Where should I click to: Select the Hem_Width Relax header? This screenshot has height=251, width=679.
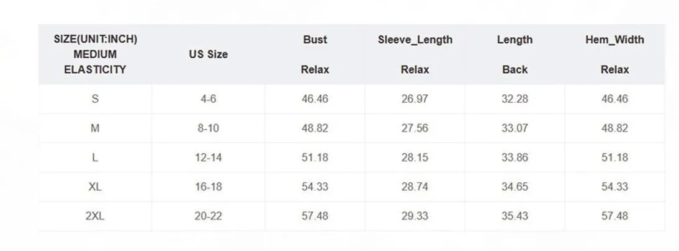pos(614,55)
